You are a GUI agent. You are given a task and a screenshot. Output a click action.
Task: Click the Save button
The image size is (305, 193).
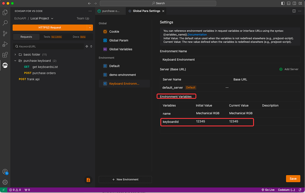tap(293, 178)
